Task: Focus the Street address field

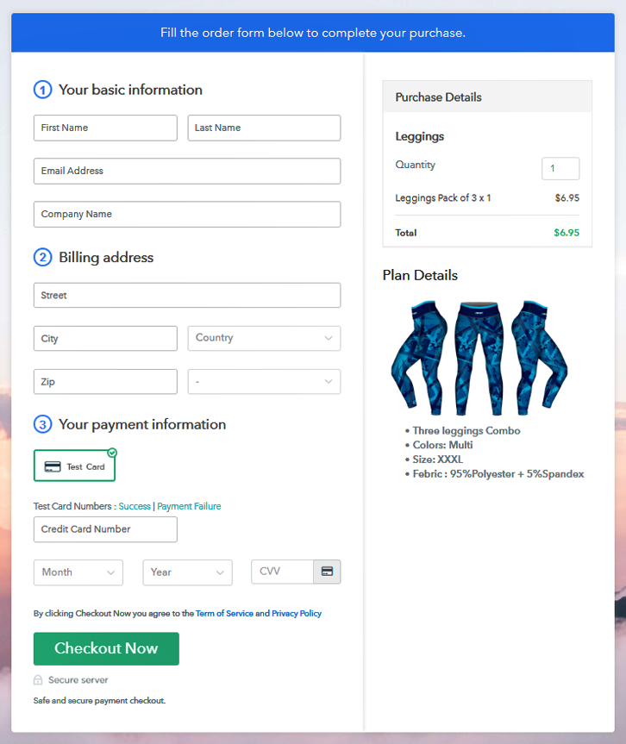Action: (187, 295)
